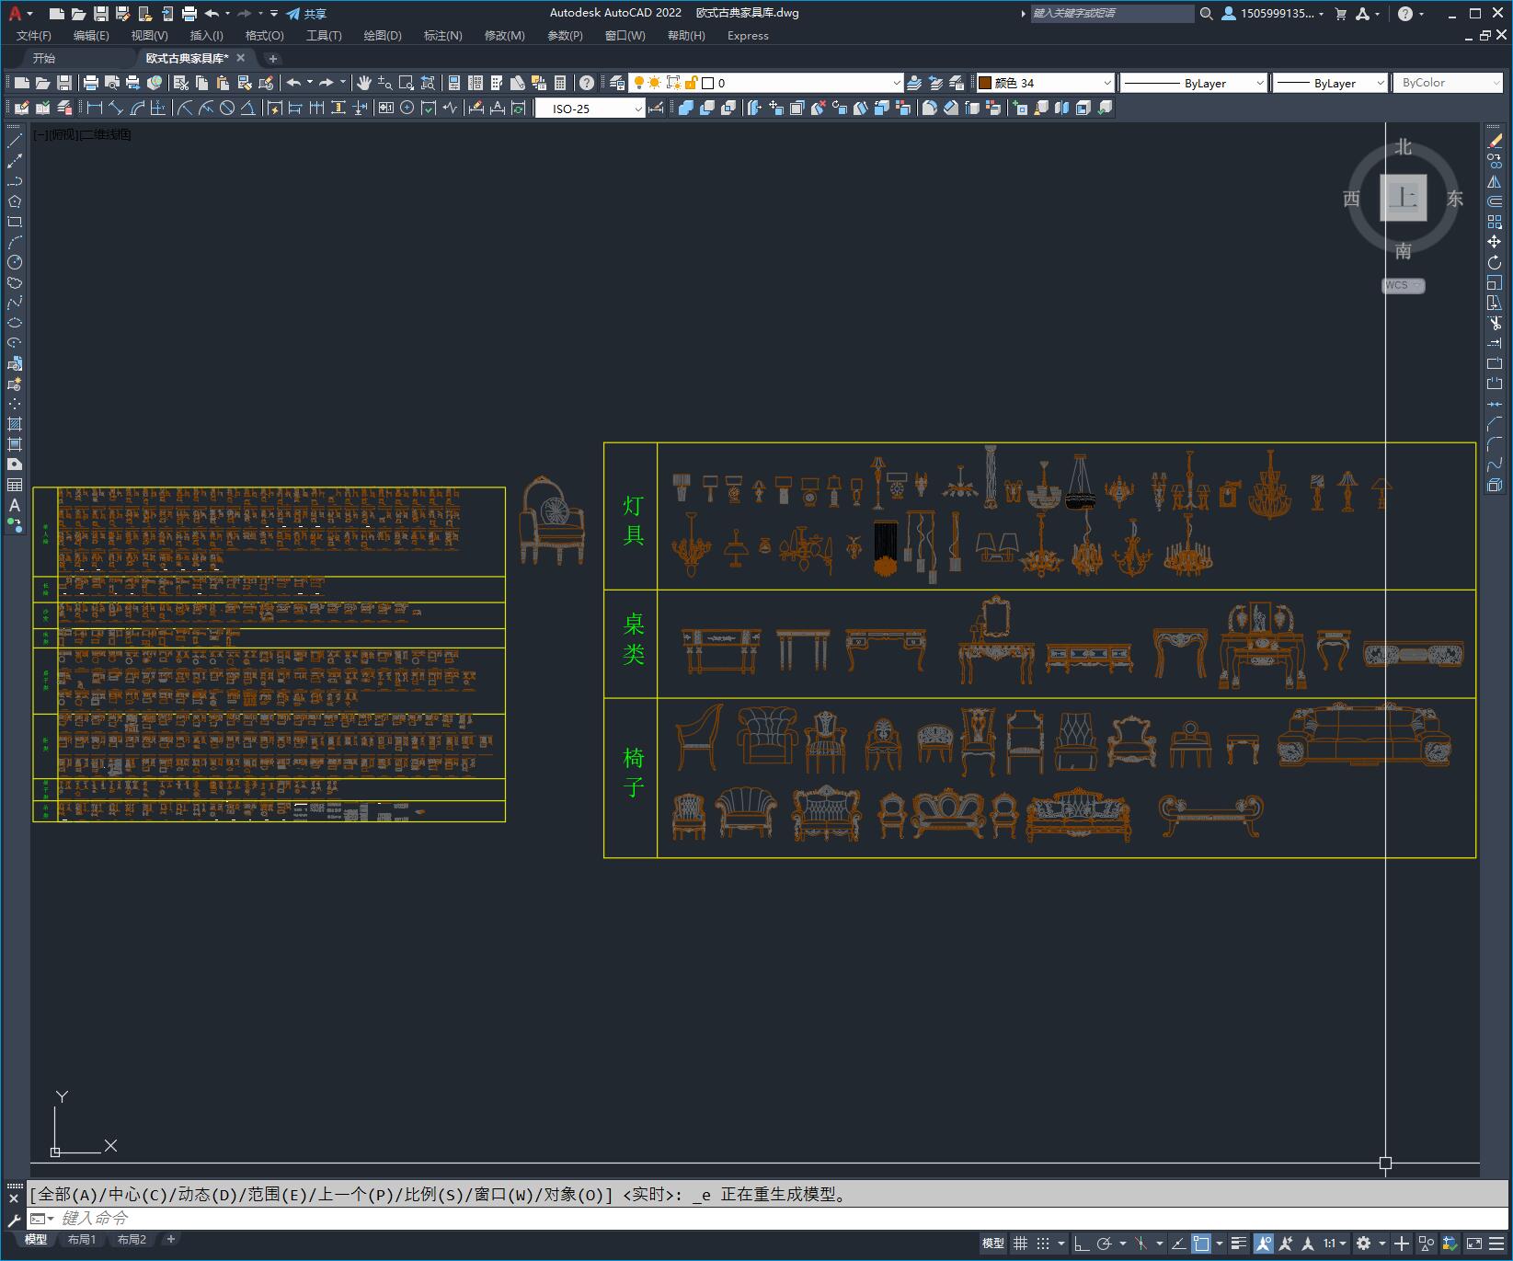This screenshot has width=1513, height=1261.
Task: Expand the 1:1 annotation scale dropdown
Action: click(x=1335, y=1244)
